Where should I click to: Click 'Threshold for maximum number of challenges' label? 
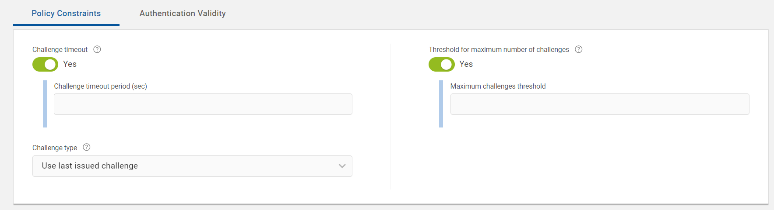[x=499, y=50]
